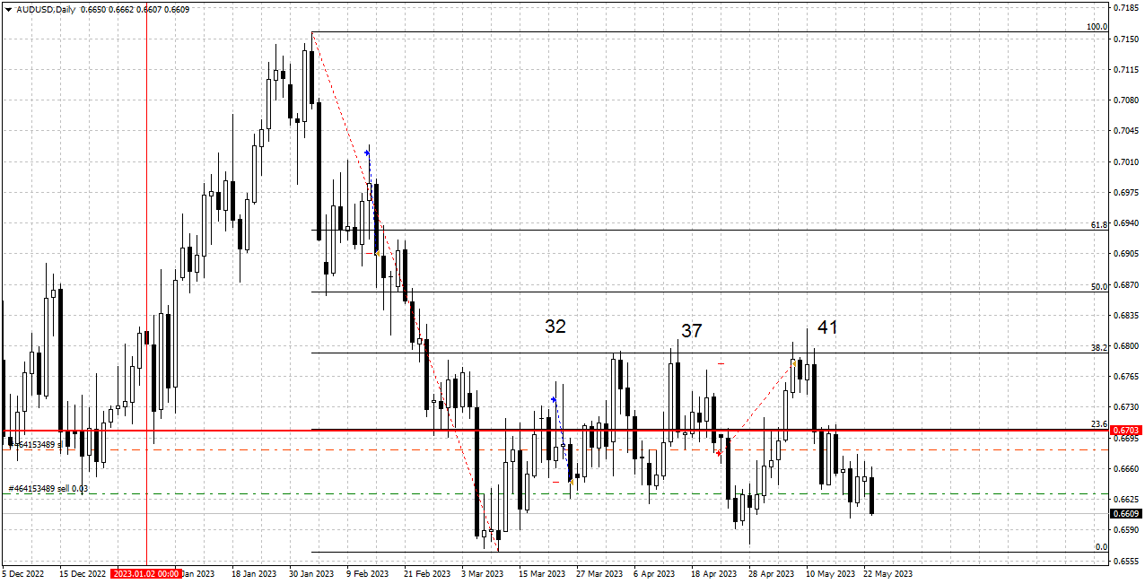
Task: Click the 6 Apr 2023 date label
Action: tap(654, 573)
